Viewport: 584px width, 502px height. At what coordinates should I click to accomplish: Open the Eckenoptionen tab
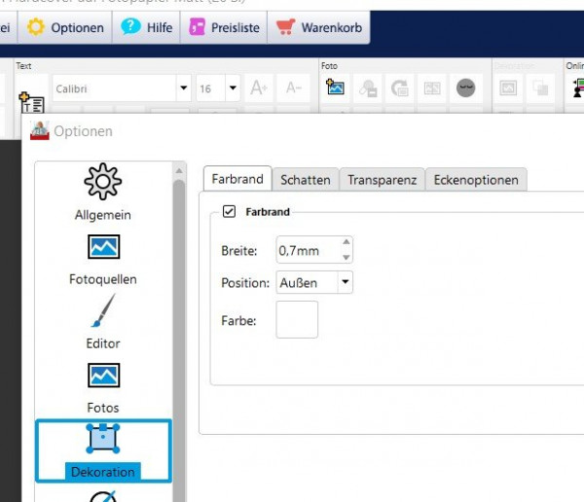pos(476,180)
